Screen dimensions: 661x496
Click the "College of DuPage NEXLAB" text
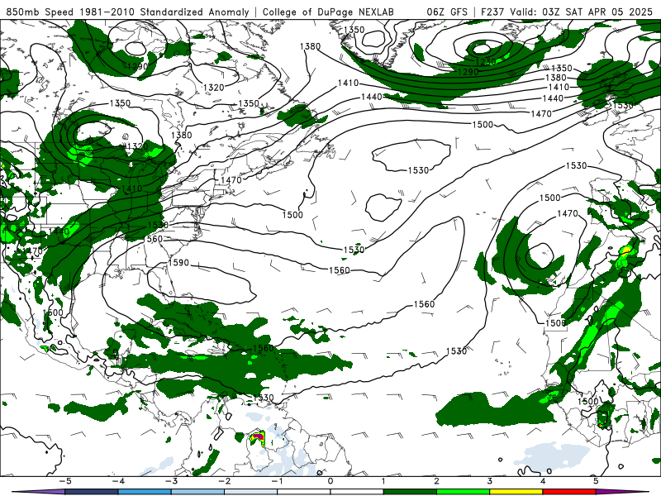click(x=327, y=12)
